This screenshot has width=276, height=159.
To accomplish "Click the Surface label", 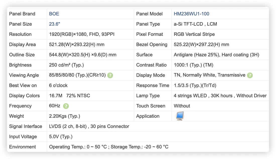I will tap(144, 55).
